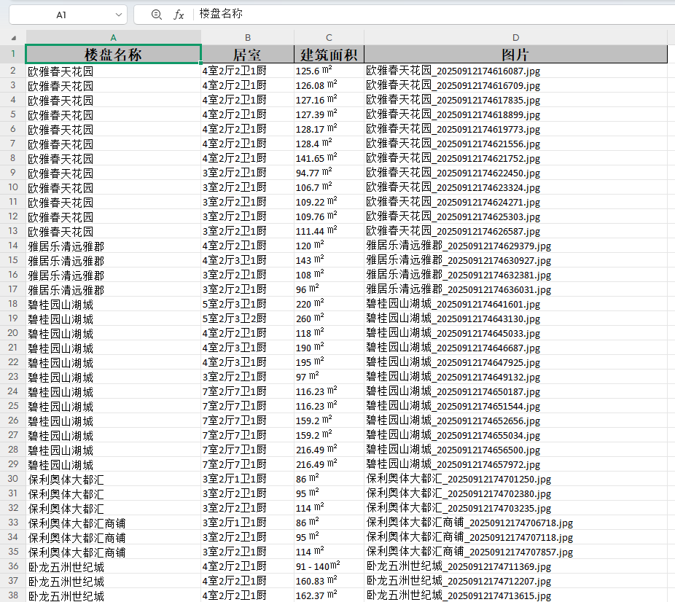Click cell with 260 m² area
Screen dimensions: 675x602
click(x=329, y=319)
